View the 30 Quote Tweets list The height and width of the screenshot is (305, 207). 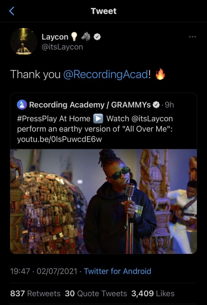coord(96,294)
